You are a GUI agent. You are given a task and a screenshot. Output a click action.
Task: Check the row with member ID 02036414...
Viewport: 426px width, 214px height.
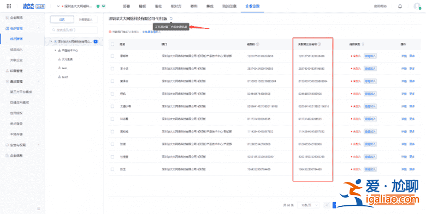click(x=113, y=107)
